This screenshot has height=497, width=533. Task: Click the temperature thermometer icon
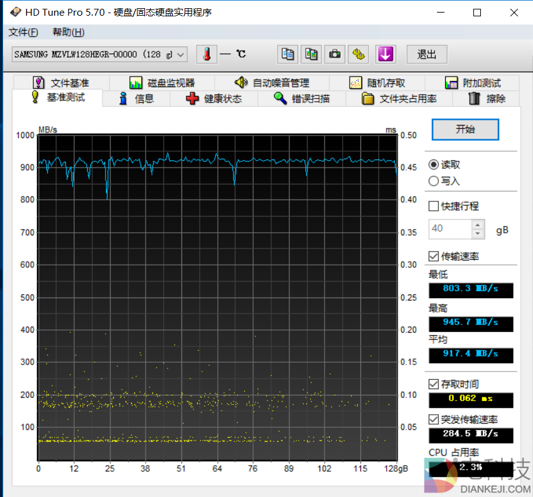(x=206, y=55)
